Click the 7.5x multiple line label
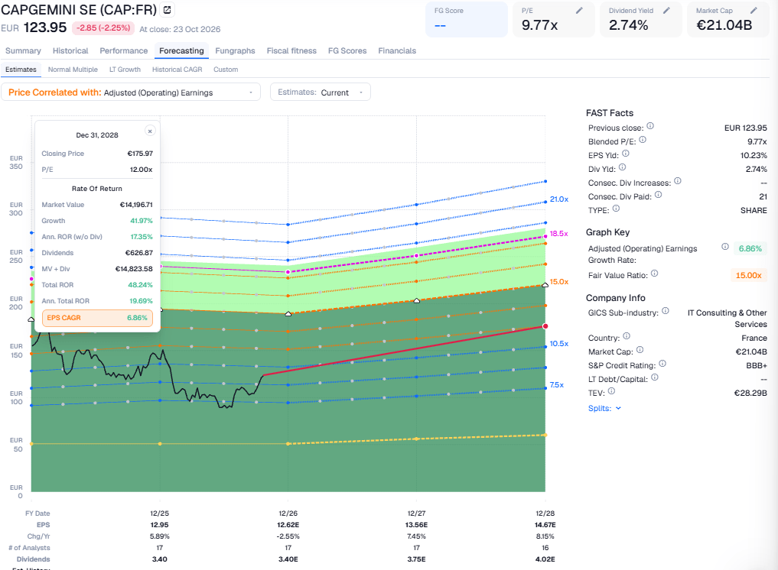Viewport: 778px width, 570px height. click(x=557, y=384)
